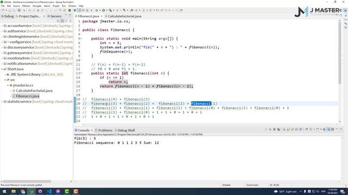This screenshot has width=348, height=195.
Task: Open the File menu
Action: [3, 6]
